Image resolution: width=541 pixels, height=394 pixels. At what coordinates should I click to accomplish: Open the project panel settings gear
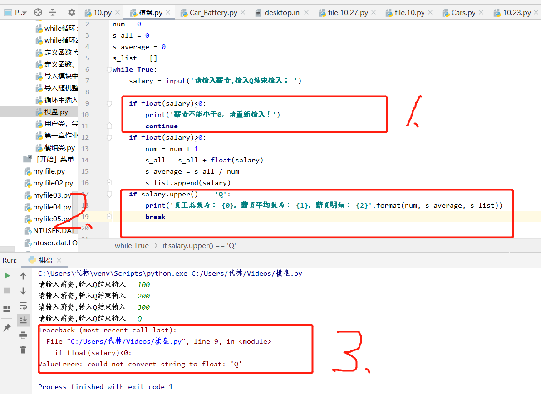(x=71, y=12)
